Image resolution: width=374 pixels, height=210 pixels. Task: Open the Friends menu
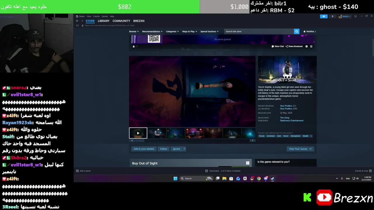coord(96,16)
